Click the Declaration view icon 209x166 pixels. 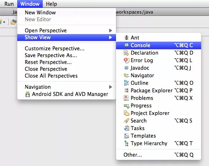click(126, 53)
